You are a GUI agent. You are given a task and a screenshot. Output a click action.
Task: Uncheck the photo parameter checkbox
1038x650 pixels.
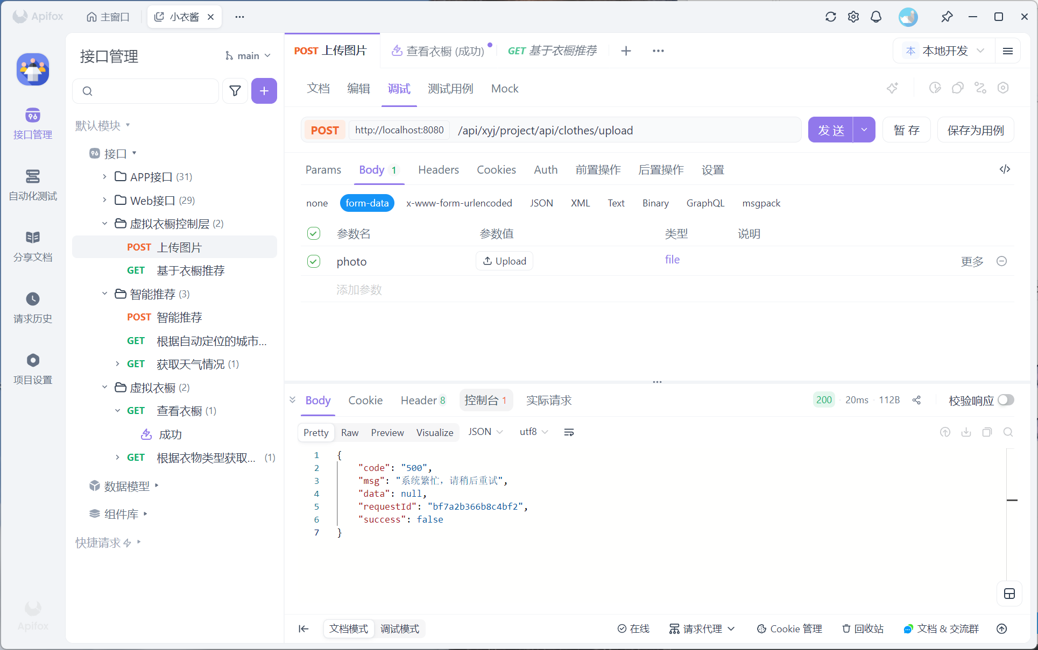tap(314, 261)
